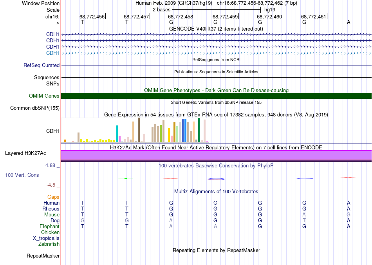Click the Multiz Alignments of 100 Vertebrates title
Viewport: 372px width, 265px height.
(x=216, y=192)
